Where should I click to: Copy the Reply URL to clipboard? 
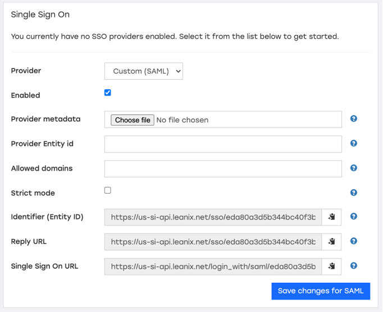[x=331, y=242]
